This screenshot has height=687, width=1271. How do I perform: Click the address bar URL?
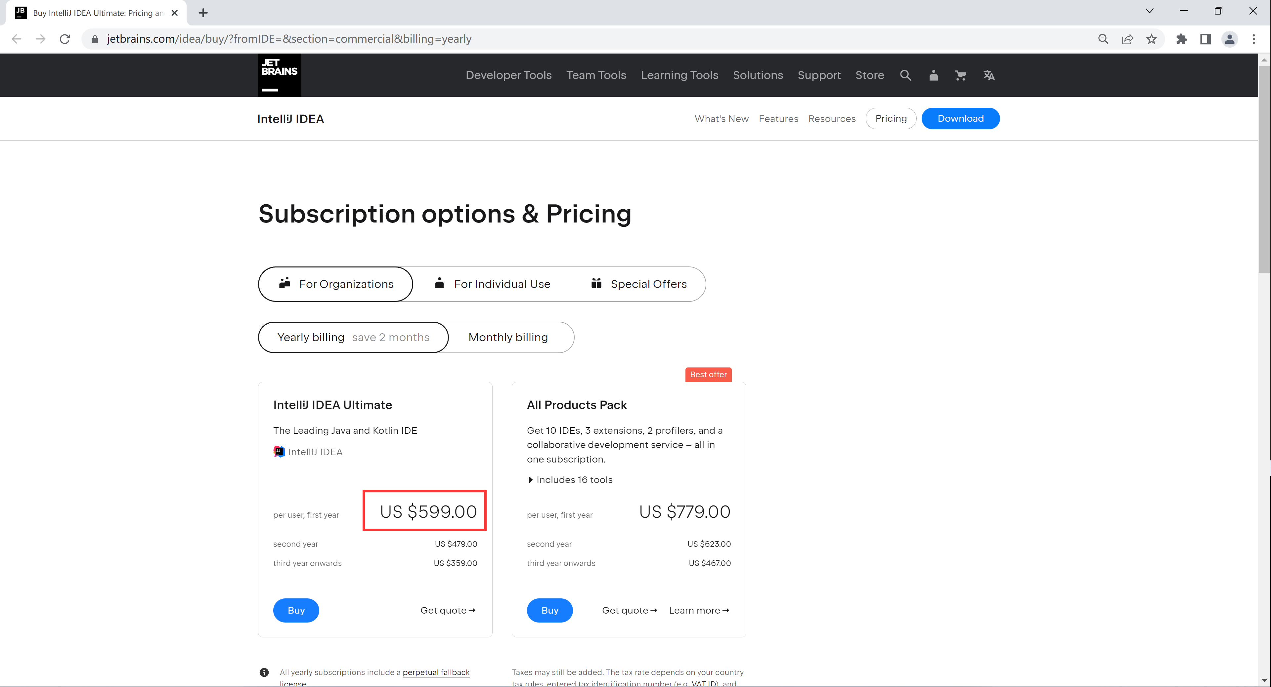point(289,39)
